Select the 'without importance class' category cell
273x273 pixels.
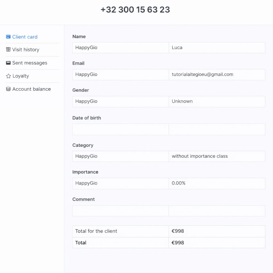tap(200, 156)
